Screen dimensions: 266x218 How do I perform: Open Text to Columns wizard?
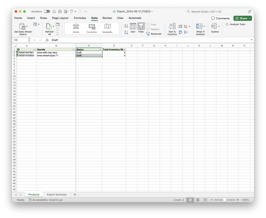172,29
